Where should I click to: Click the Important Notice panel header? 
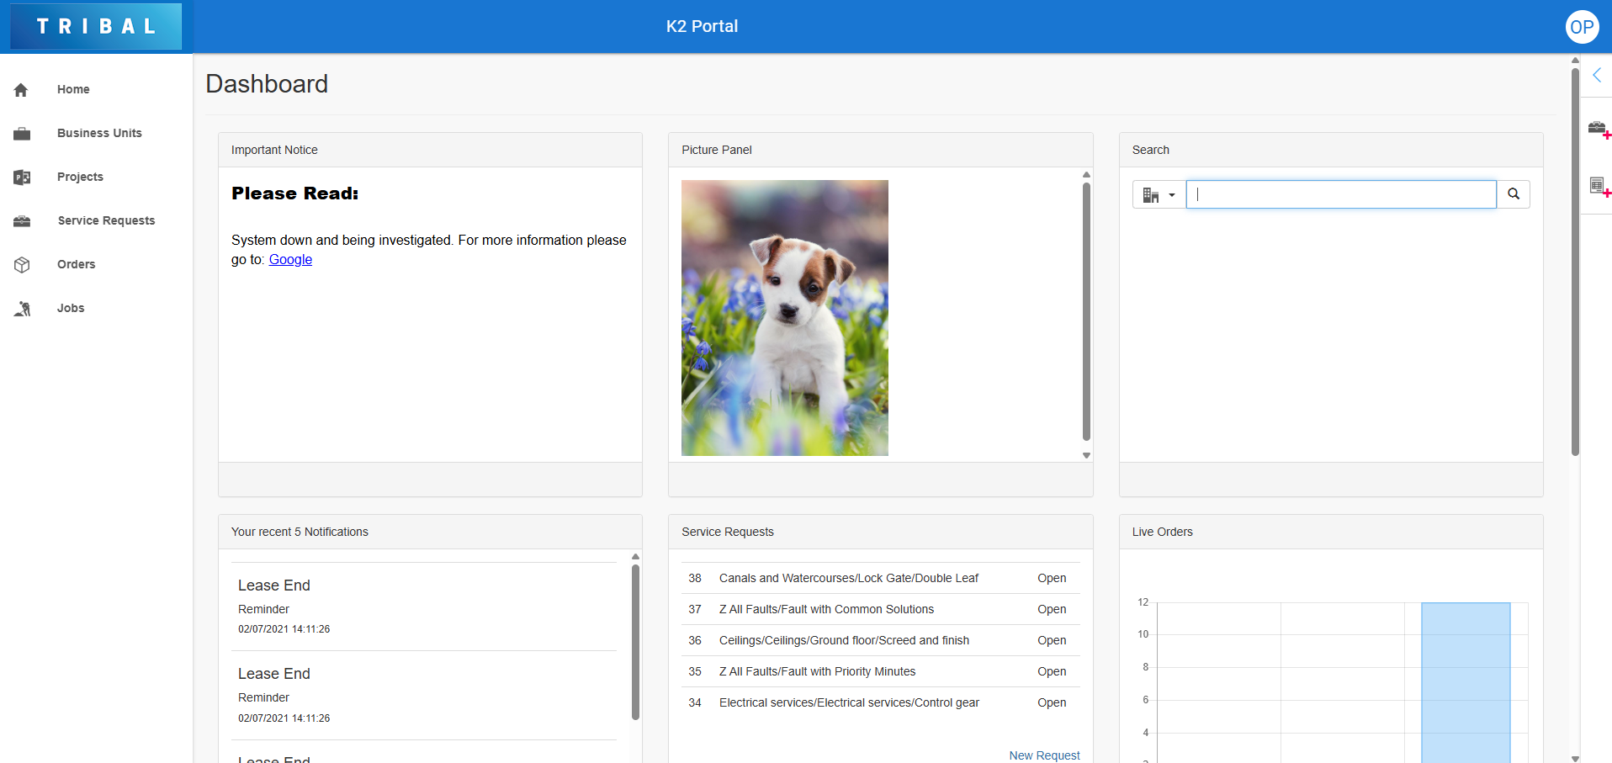tap(430, 150)
